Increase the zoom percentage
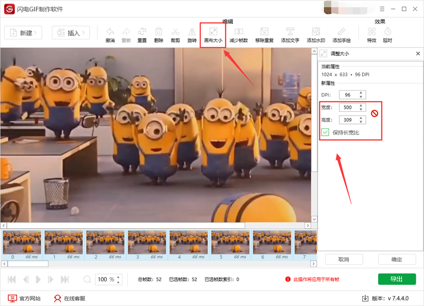Screen dimensions: 424x306 pyautogui.click(x=118, y=277)
